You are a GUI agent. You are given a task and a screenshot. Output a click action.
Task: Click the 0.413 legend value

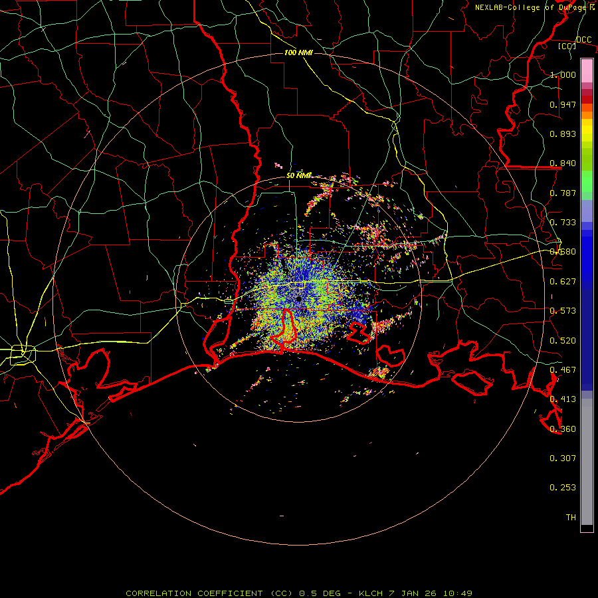coord(563,399)
